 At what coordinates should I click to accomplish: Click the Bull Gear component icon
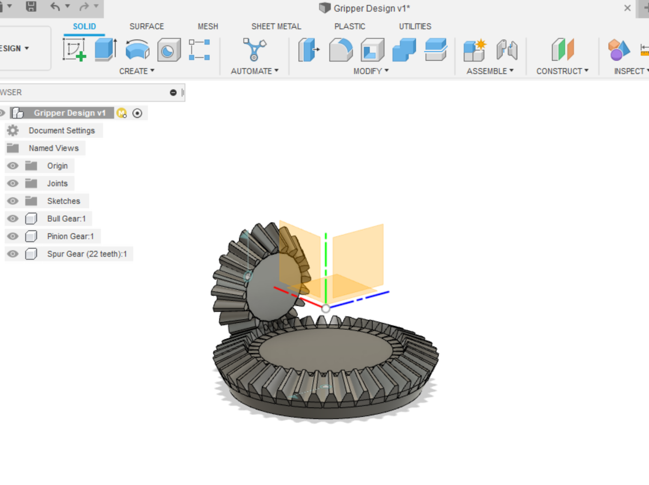tap(31, 219)
